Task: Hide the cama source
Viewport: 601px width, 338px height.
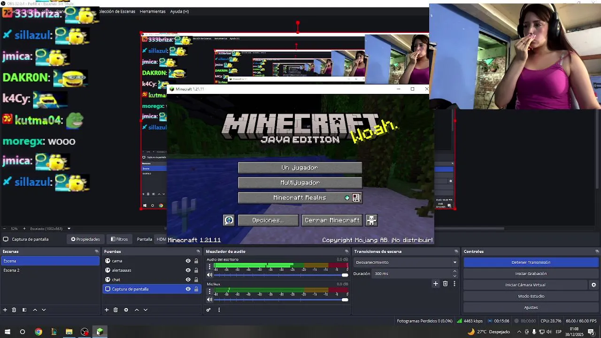Action: 188,261
